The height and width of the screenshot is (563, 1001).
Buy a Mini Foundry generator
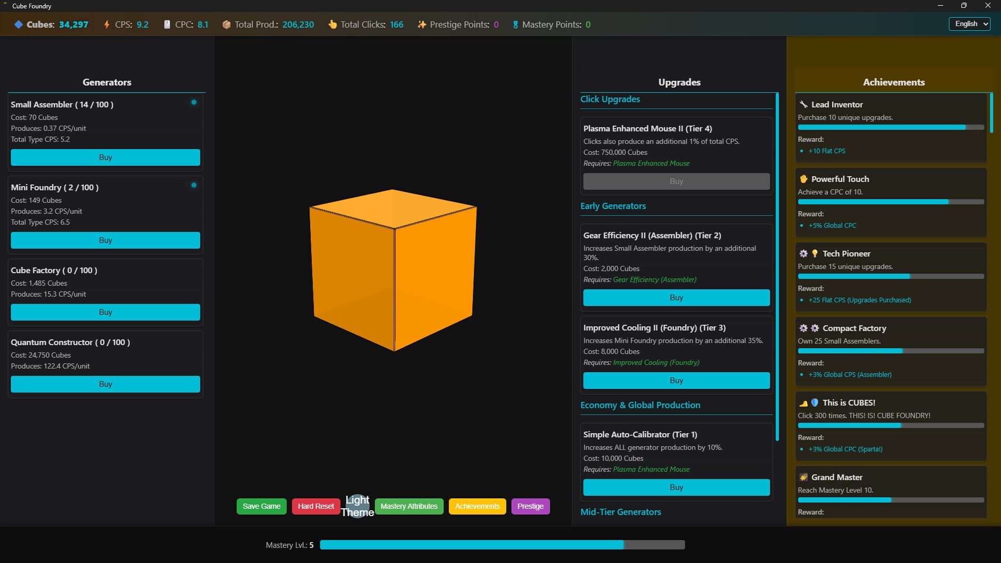pyautogui.click(x=105, y=240)
